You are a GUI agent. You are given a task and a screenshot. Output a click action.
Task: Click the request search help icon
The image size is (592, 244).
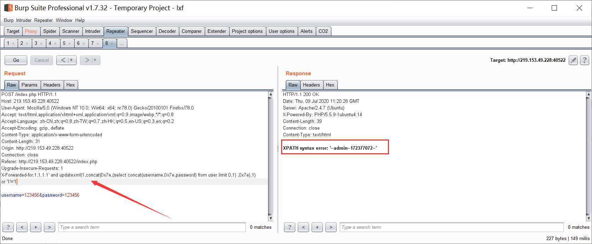coord(8,227)
